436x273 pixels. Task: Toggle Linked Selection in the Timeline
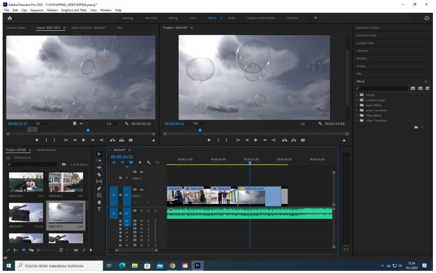tap(131, 162)
